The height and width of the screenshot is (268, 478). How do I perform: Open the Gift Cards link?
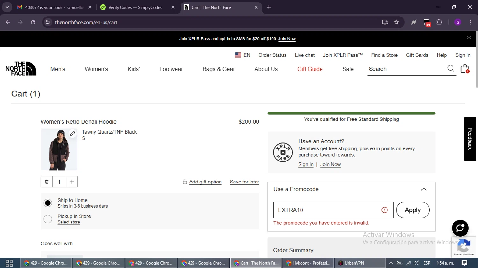[x=417, y=55]
